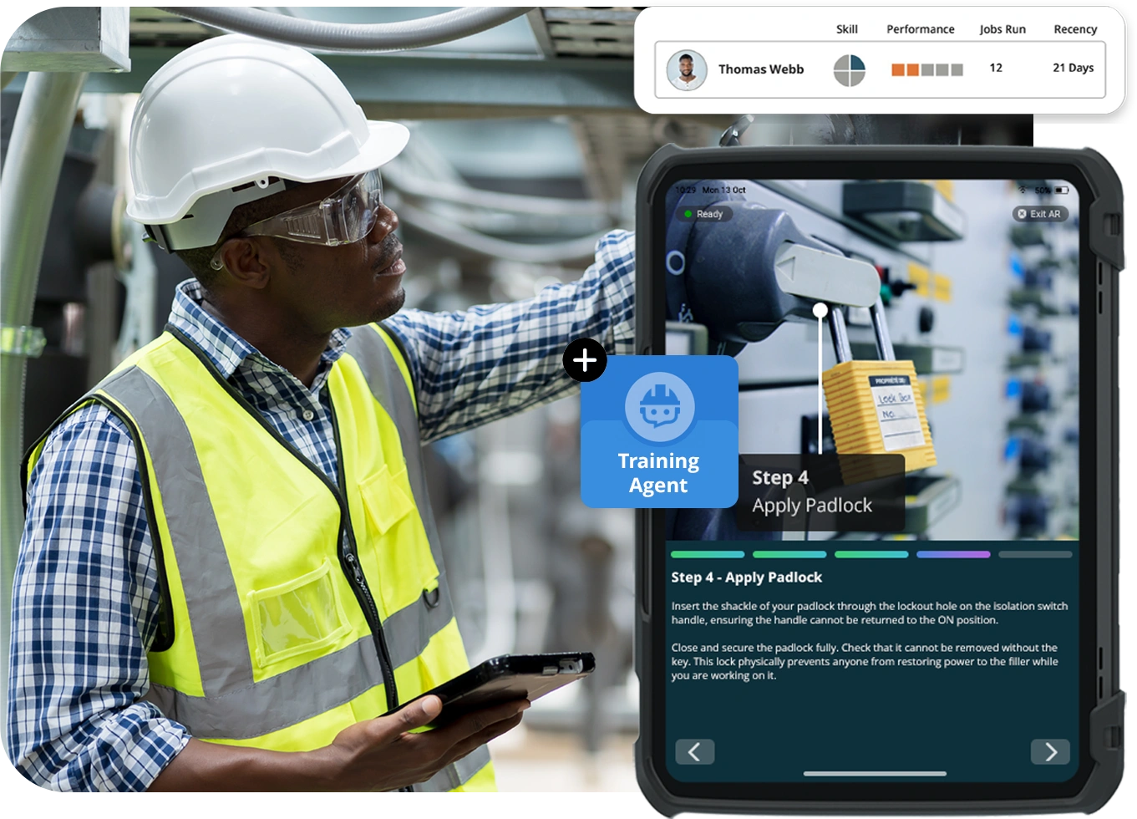
Task: Select Thomas Webb's Skill pie chart indicator
Action: (848, 69)
